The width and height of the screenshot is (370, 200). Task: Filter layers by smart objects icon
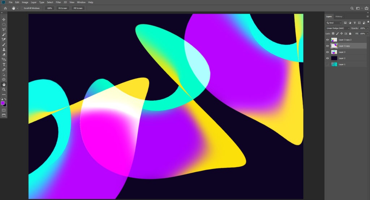364,23
